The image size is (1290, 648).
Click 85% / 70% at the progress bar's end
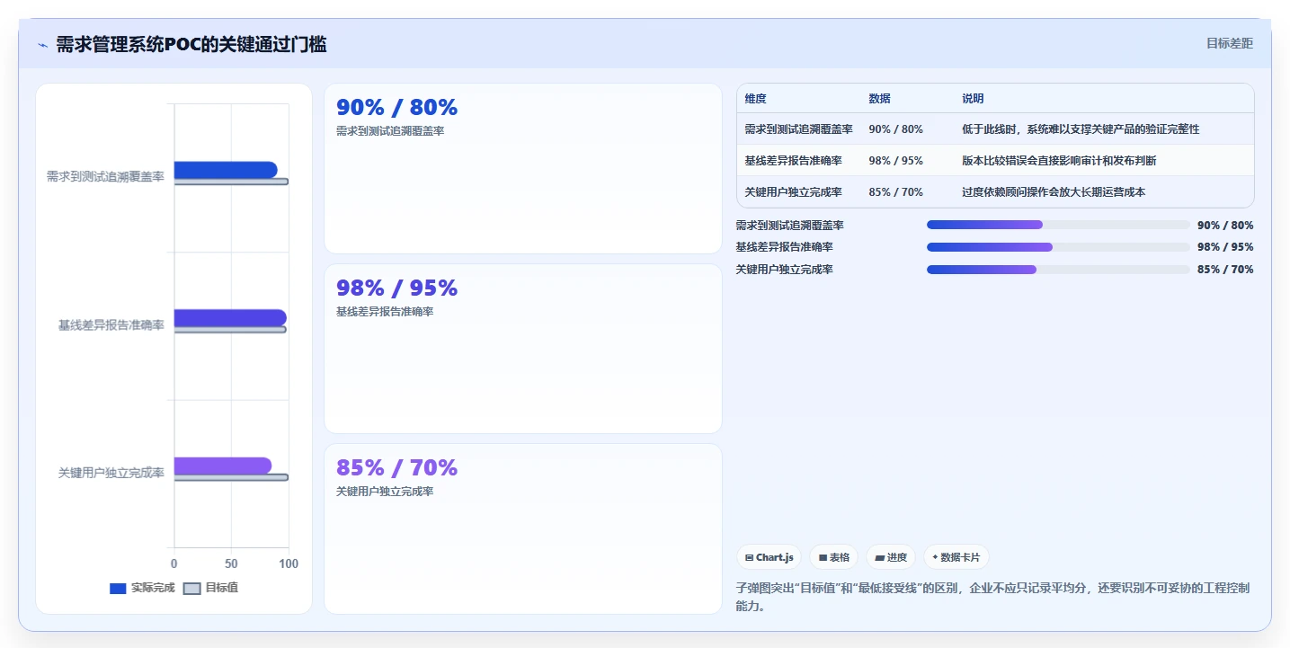point(1225,270)
